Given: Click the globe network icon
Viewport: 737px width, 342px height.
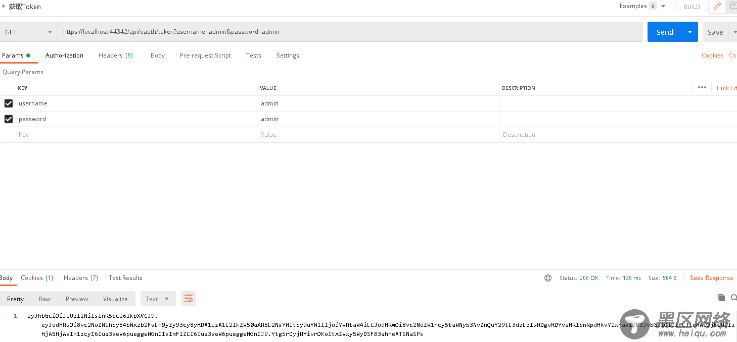Looking at the screenshot, I should coord(548,278).
